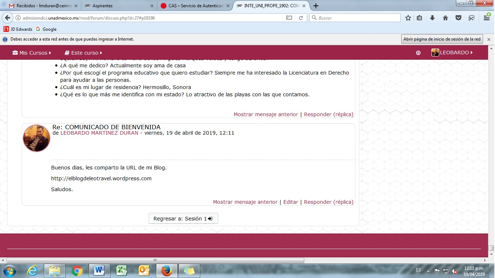Open LEOBARDO MARTINEZ DURAN profile link

[99, 133]
